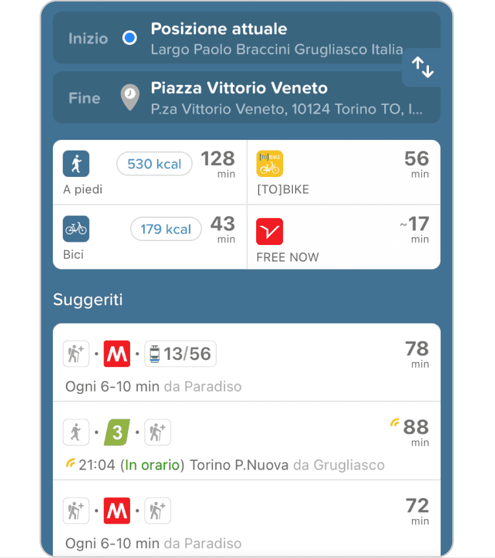Tap the tram 13/56 line badge
This screenshot has height=558, width=495.
(180, 354)
